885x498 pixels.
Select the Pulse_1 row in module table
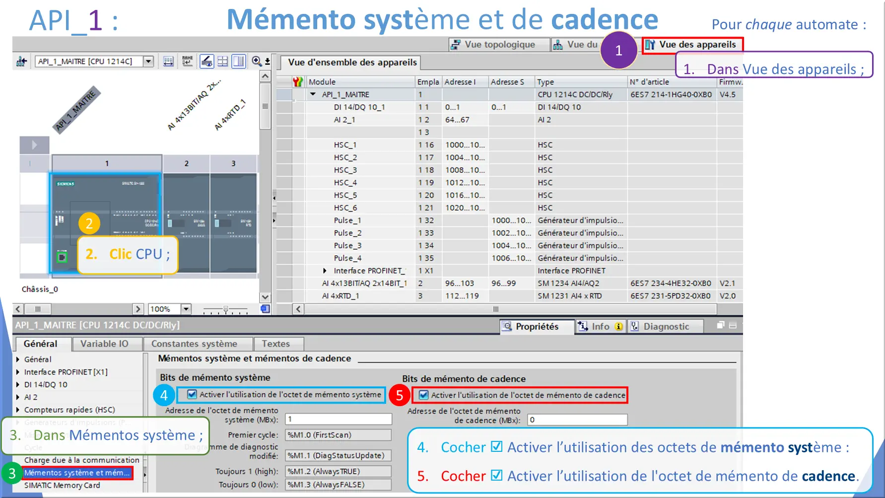509,220
